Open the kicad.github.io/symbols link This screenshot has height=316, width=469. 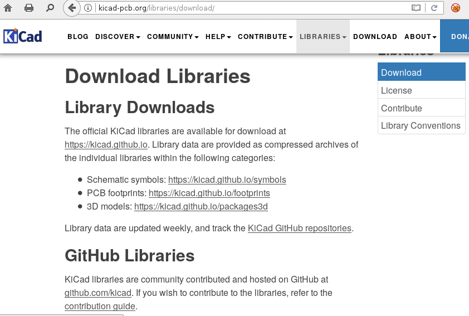(x=227, y=180)
